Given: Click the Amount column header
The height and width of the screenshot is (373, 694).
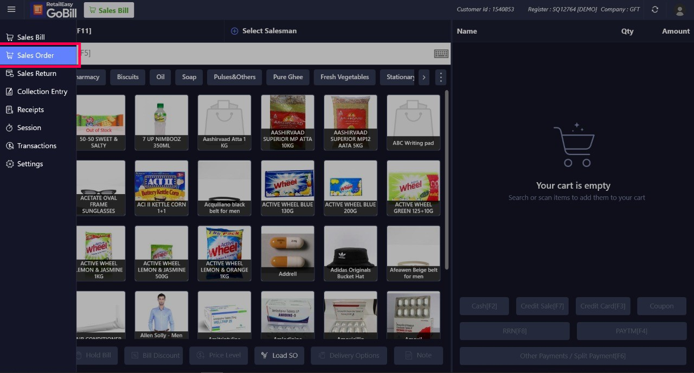Looking at the screenshot, I should (676, 31).
